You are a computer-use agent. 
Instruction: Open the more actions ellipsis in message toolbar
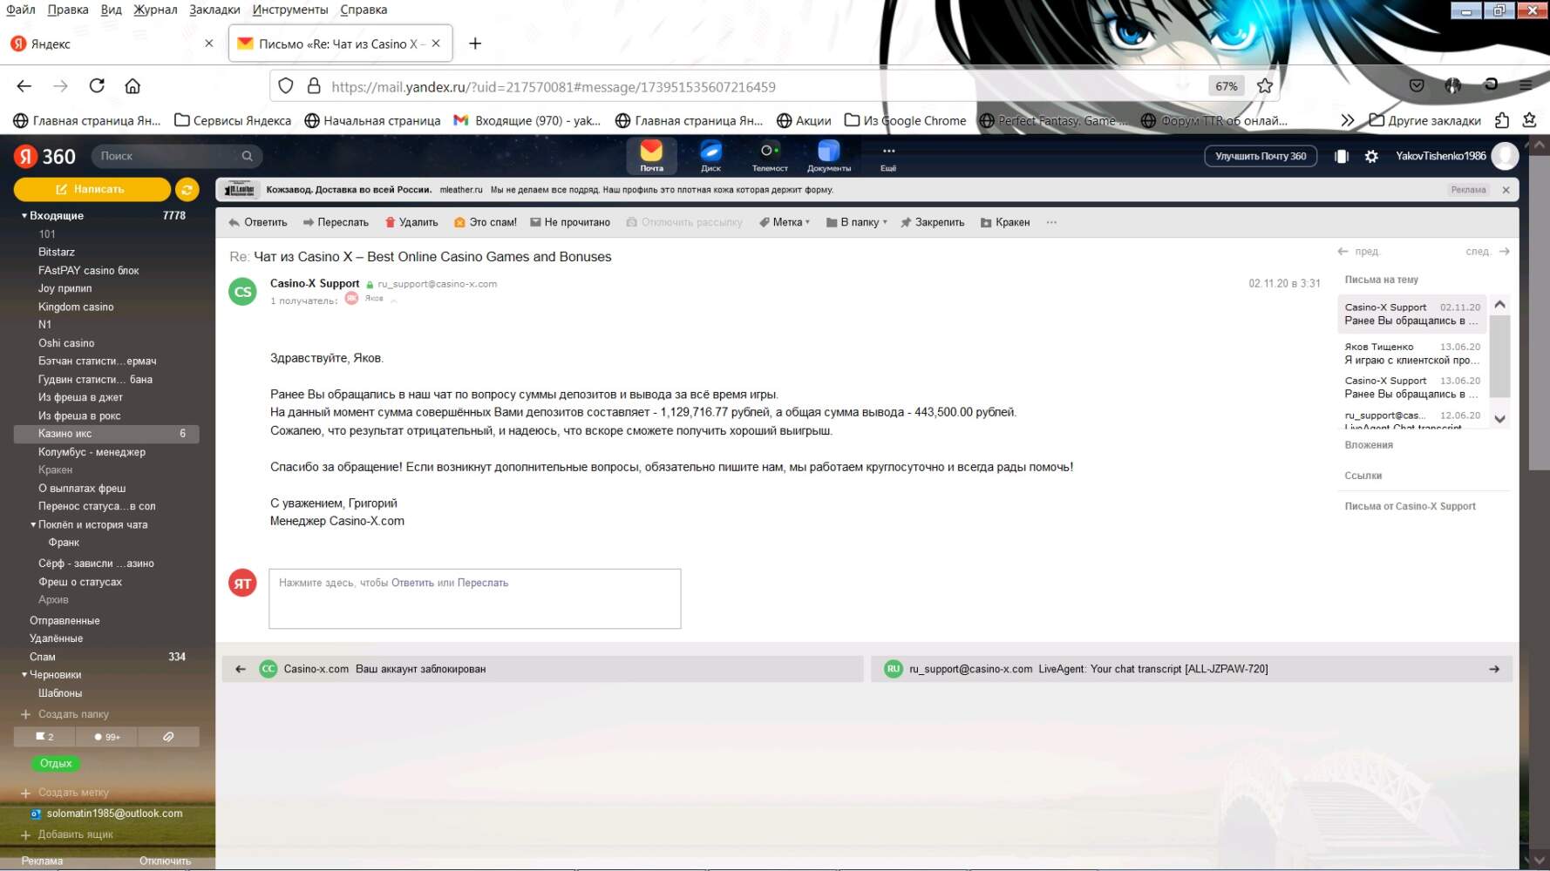coord(1051,222)
